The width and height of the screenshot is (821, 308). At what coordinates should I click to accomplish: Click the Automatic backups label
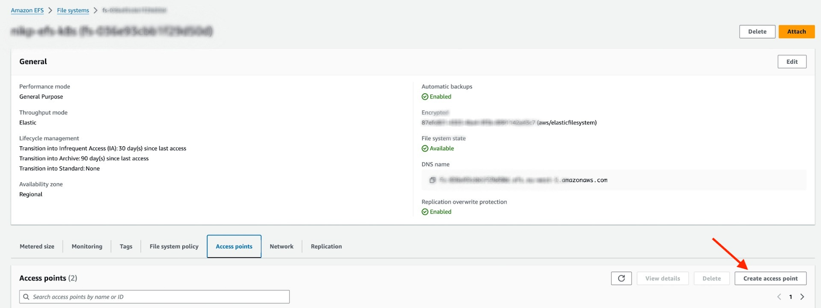click(x=447, y=87)
